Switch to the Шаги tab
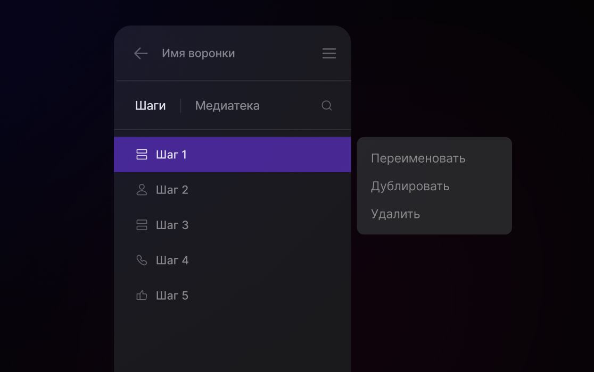The image size is (594, 372). click(151, 105)
